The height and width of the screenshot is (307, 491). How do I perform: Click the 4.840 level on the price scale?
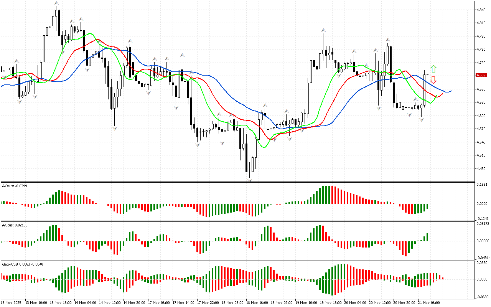pyautogui.click(x=481, y=10)
